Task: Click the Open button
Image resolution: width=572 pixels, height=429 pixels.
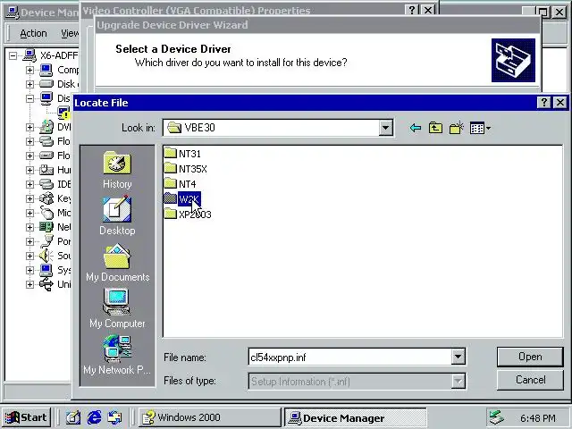Action: [x=530, y=357]
